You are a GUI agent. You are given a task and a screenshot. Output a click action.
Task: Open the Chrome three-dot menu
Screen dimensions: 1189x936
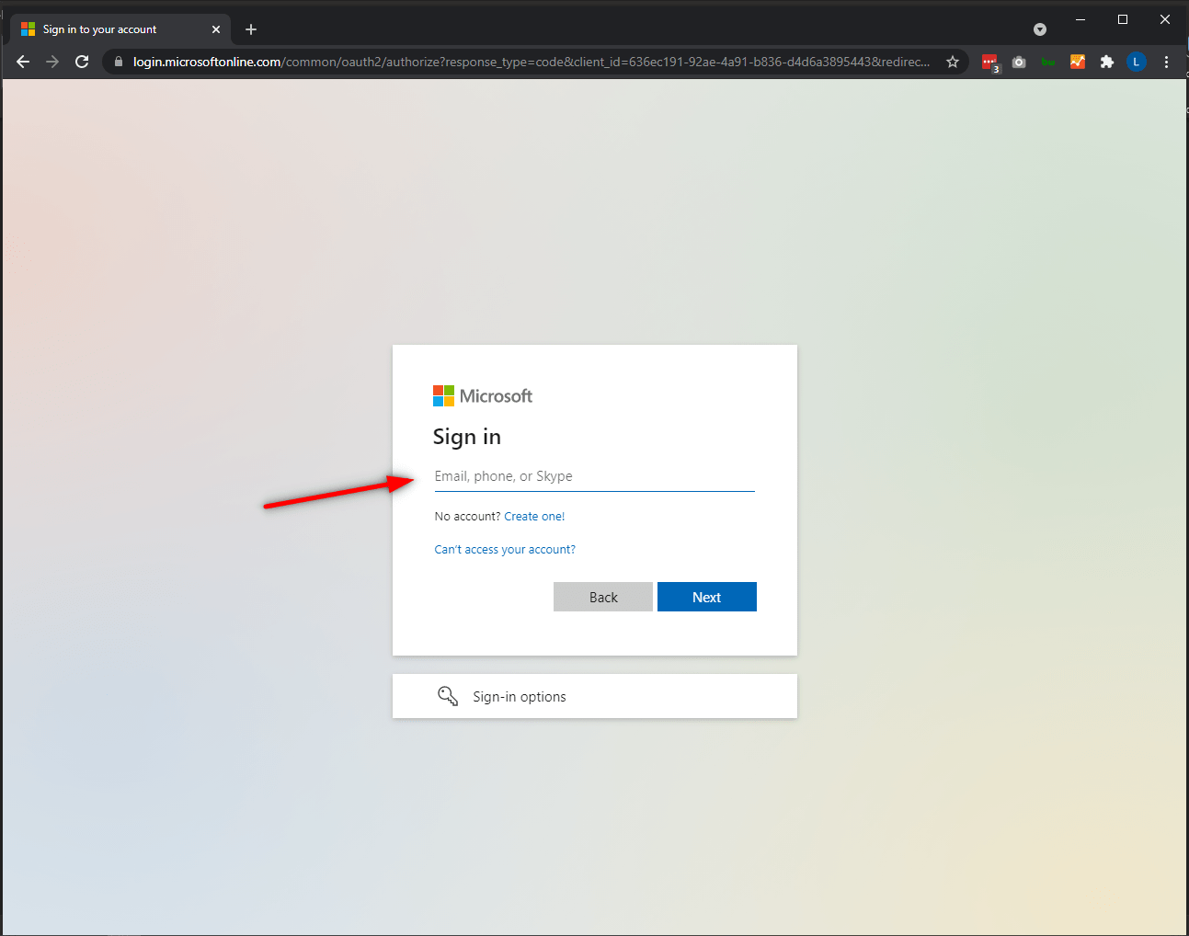1166,62
